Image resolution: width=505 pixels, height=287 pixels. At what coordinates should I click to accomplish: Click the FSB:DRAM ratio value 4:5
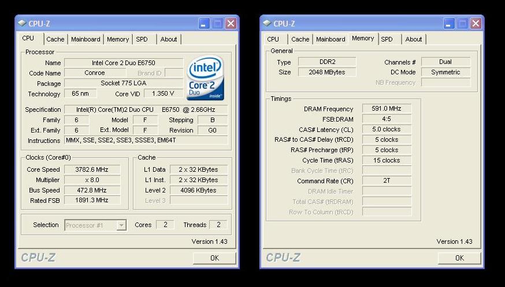[387, 119]
